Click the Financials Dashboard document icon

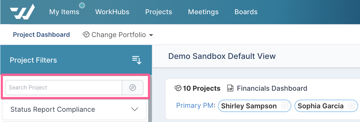click(230, 88)
